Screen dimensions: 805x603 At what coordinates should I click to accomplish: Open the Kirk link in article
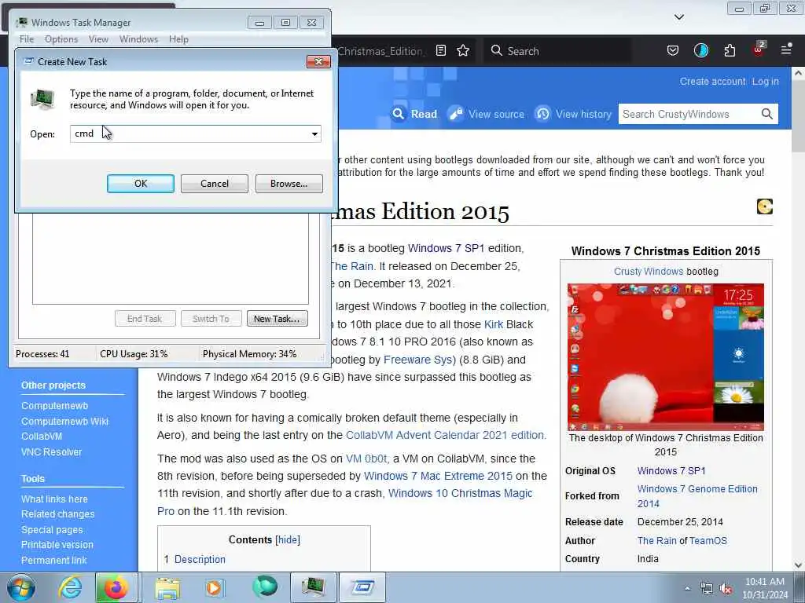tap(494, 324)
